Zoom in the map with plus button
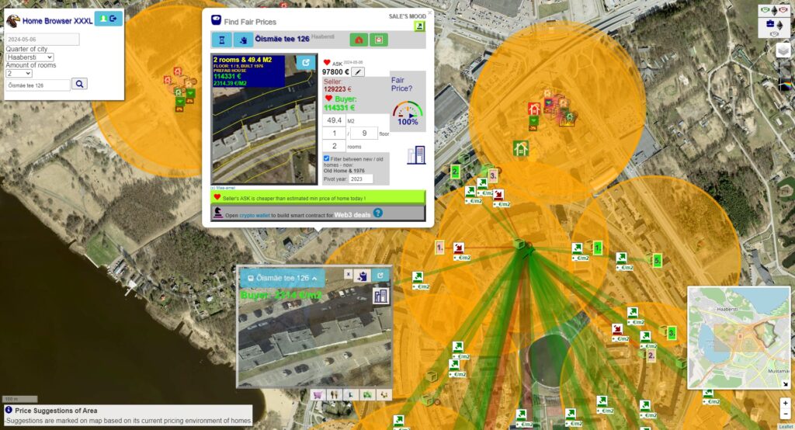This screenshot has width=795, height=430. click(786, 404)
